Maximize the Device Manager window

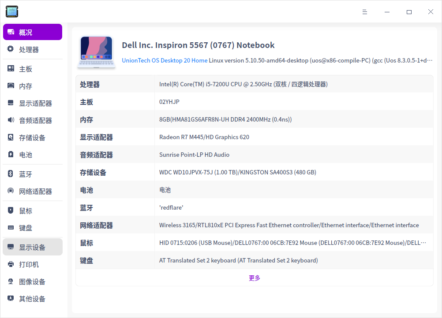[409, 12]
